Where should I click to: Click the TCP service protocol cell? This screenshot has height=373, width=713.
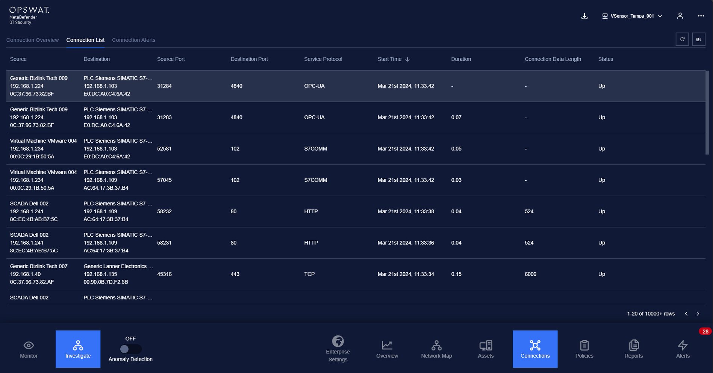tap(309, 274)
